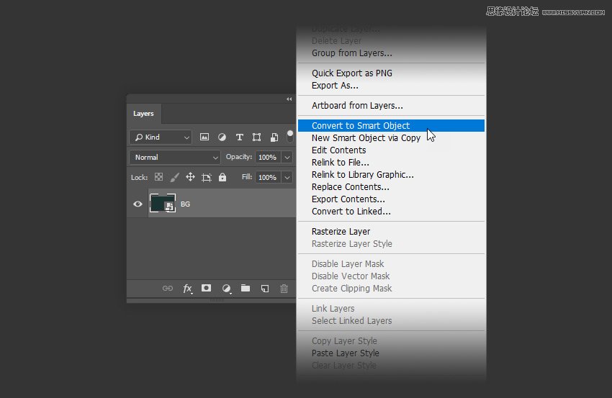Click the add layer style fx icon
This screenshot has width=612, height=398.
click(187, 288)
